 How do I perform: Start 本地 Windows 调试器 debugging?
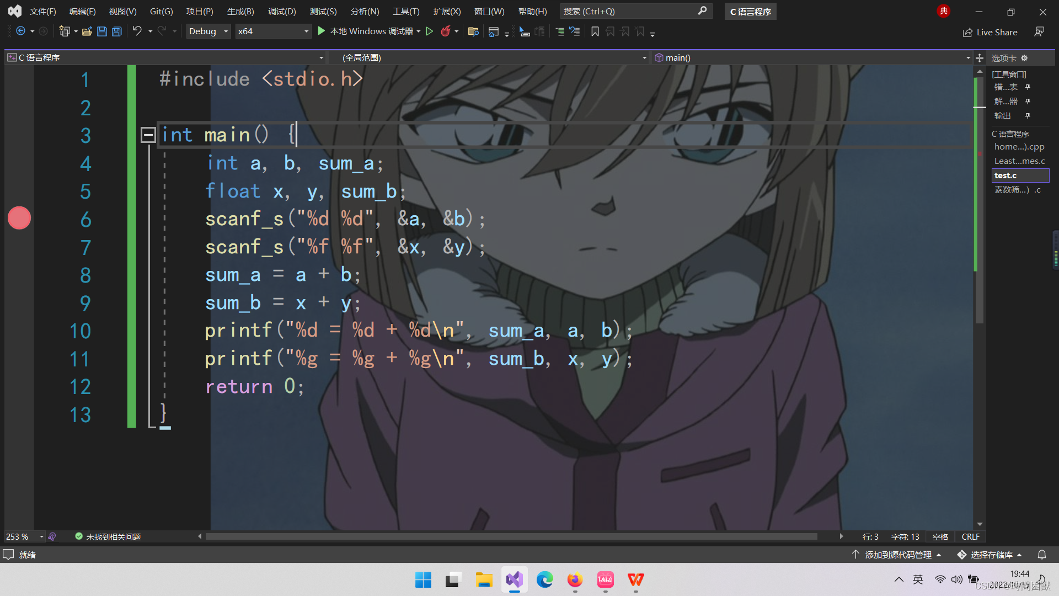[366, 31]
